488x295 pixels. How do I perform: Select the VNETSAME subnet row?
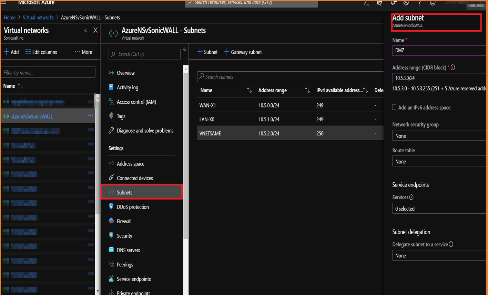point(291,133)
